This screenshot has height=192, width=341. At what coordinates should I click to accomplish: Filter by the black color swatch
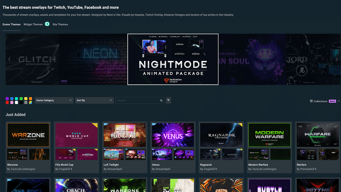(x=21, y=102)
